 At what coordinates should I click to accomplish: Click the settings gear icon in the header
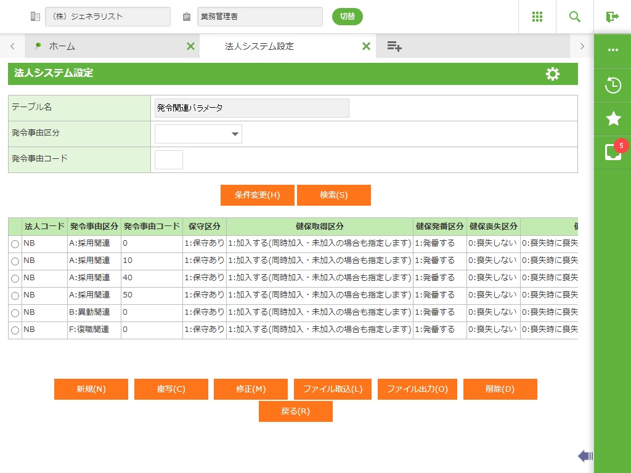click(553, 74)
